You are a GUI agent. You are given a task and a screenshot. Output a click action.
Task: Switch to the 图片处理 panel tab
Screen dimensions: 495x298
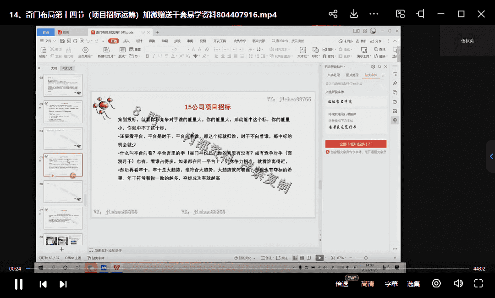click(x=352, y=75)
